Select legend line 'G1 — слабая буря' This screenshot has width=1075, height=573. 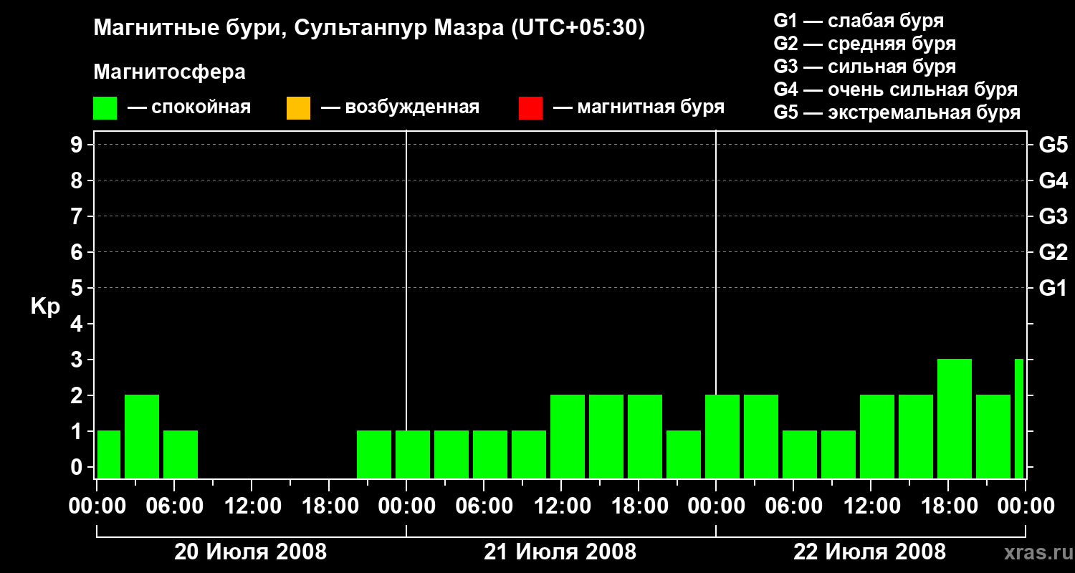point(859,21)
